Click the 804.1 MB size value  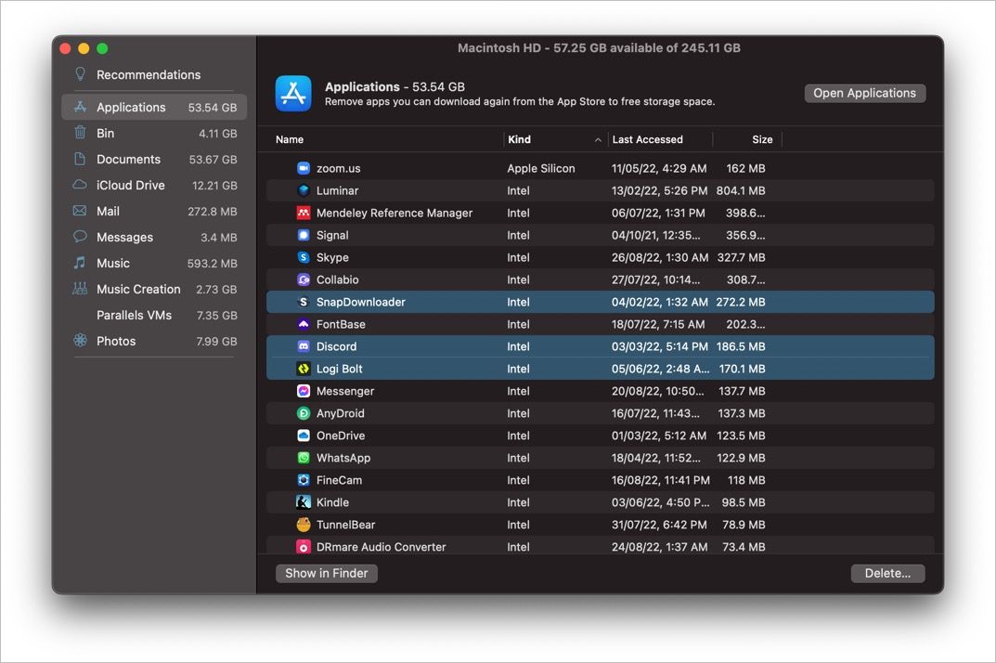[x=741, y=190]
